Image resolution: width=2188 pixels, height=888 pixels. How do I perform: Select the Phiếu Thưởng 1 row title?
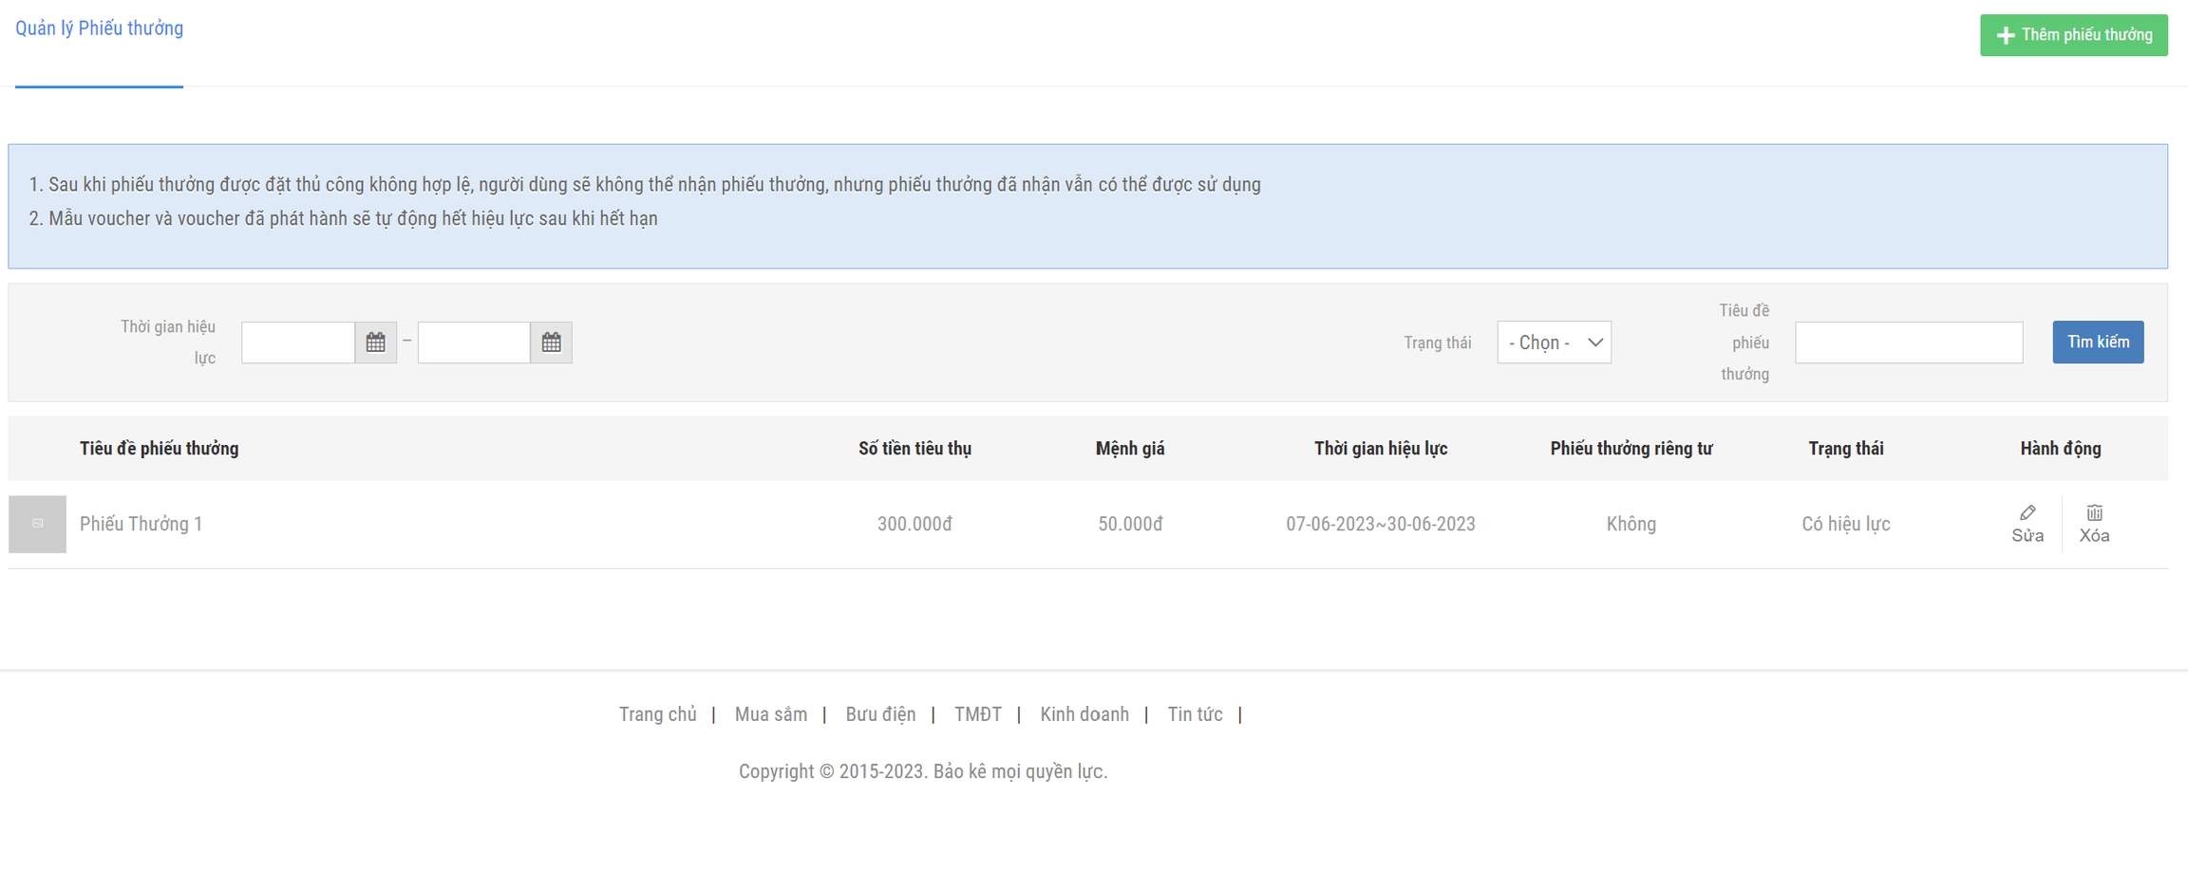tap(141, 524)
